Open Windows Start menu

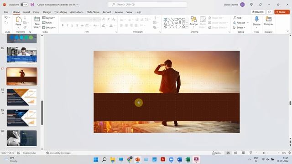[x=96, y=159]
